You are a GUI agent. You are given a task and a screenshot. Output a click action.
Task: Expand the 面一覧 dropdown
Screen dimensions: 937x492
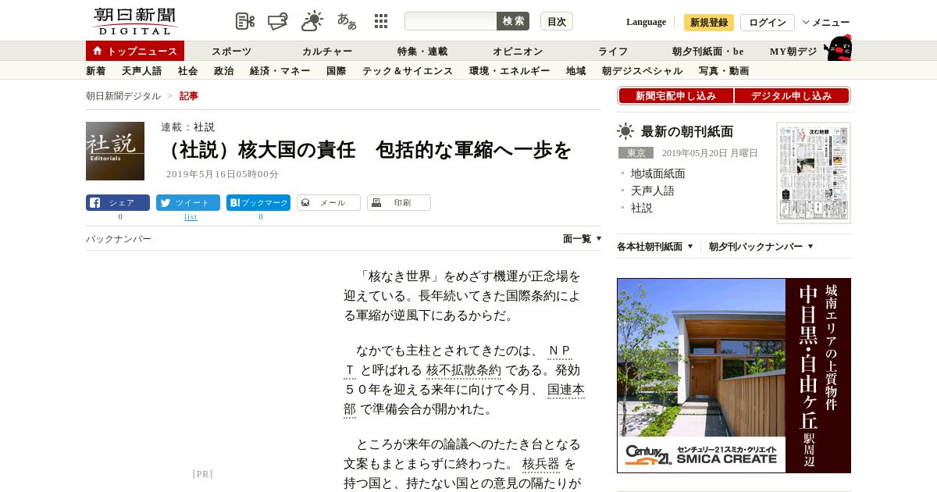(583, 239)
